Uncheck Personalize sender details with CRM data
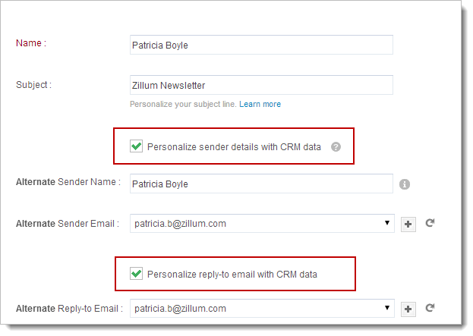473x336 pixels. pyautogui.click(x=137, y=146)
